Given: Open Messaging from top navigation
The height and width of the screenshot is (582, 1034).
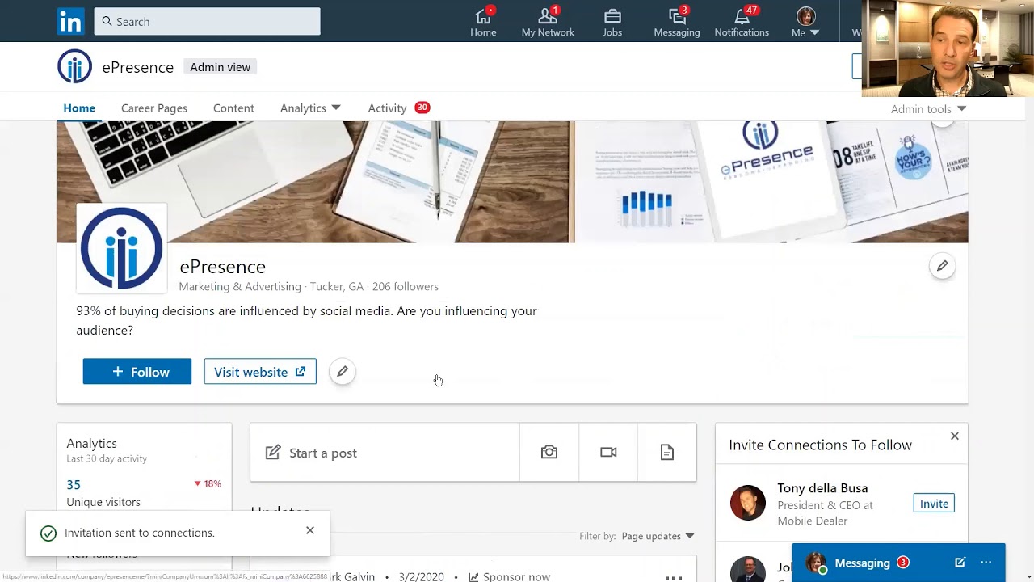Looking at the screenshot, I should (x=677, y=22).
